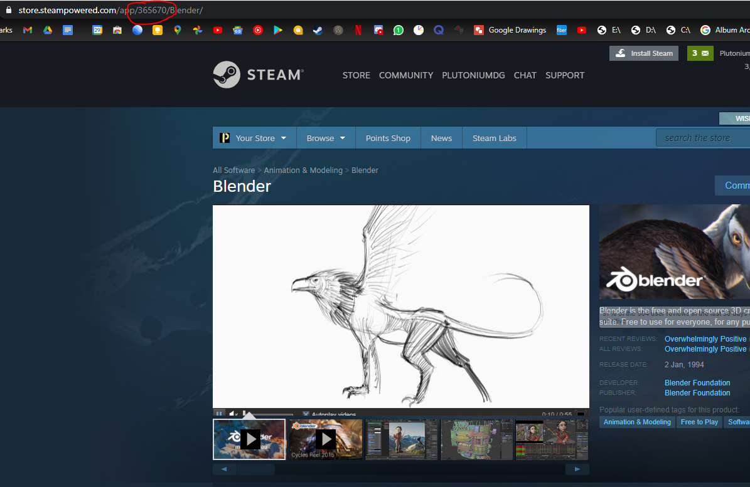The height and width of the screenshot is (487, 750).
Task: Open the Google Photos pinwheel bookmark
Action: coord(198,30)
